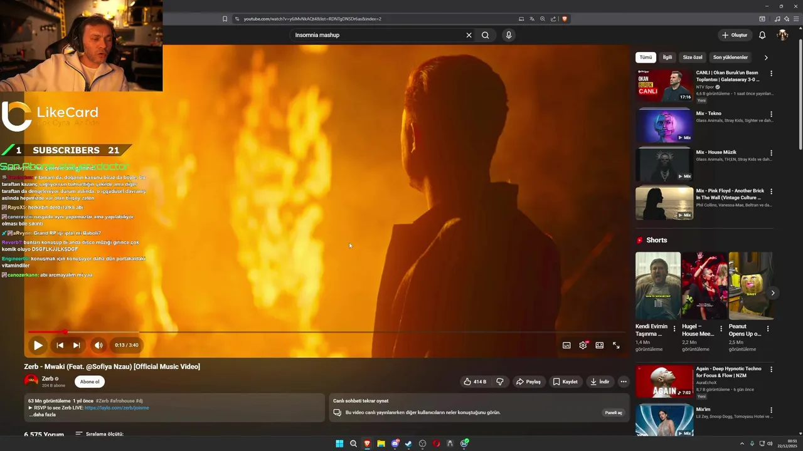Open Steam from the taskbar
This screenshot has height=451, width=803.
pos(408,443)
